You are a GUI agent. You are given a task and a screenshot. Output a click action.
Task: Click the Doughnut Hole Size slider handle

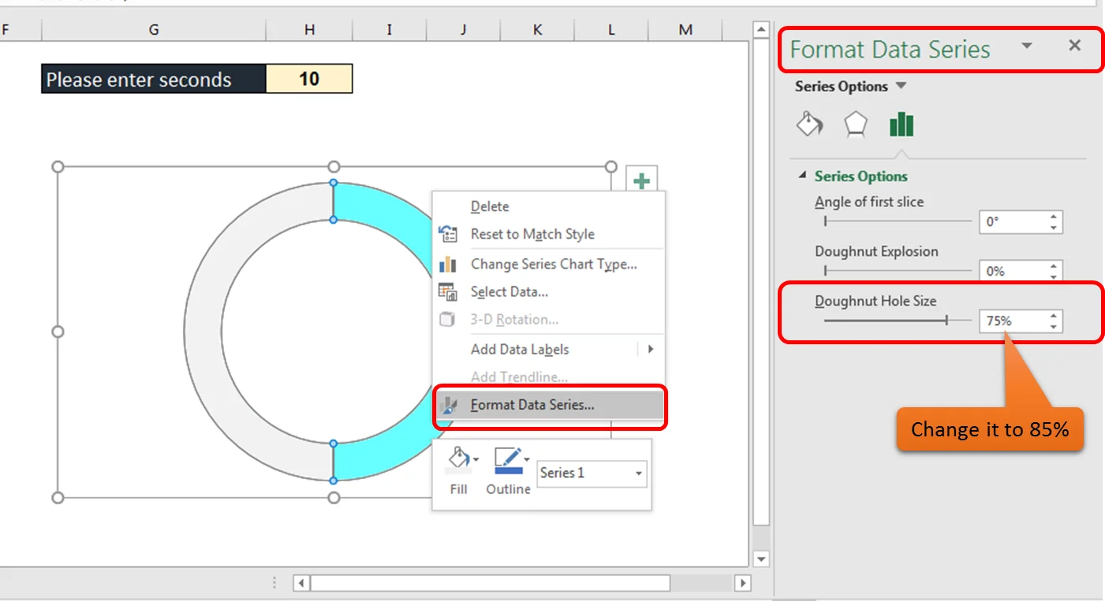click(x=946, y=321)
